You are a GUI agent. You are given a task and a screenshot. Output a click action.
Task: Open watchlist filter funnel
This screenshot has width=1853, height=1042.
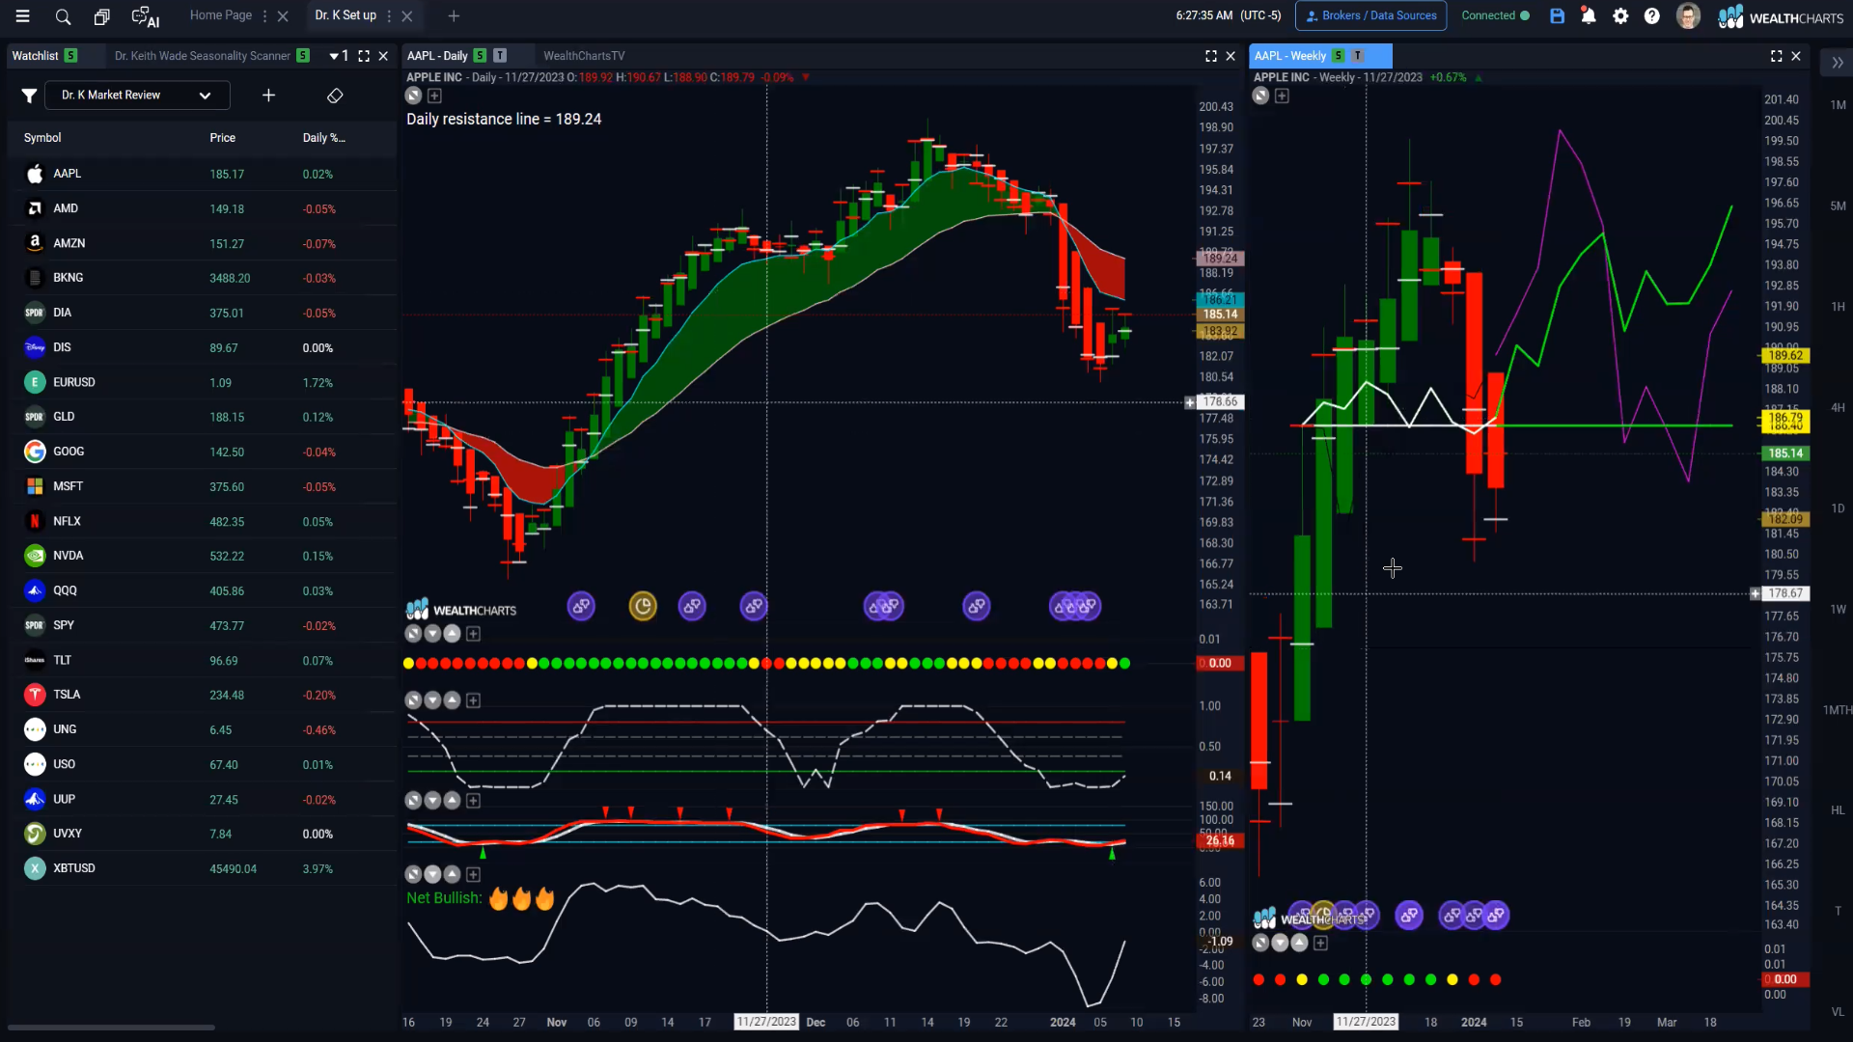(x=29, y=96)
